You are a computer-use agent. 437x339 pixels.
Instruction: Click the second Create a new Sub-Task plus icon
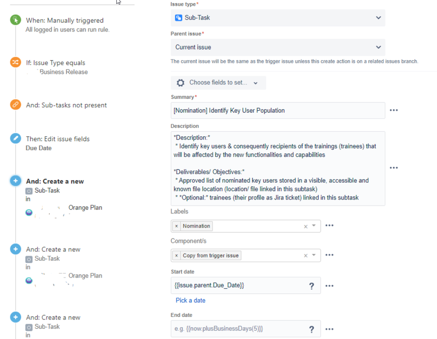[16, 249]
